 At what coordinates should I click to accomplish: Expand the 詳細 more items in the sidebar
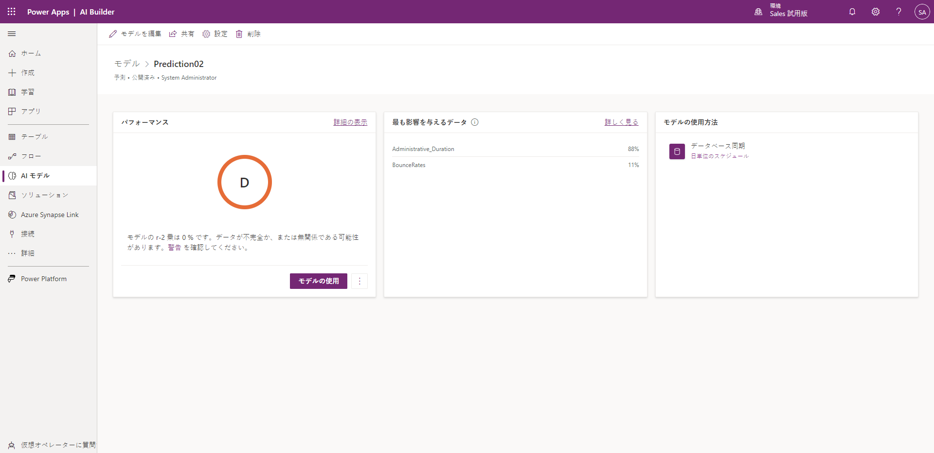[x=28, y=253]
